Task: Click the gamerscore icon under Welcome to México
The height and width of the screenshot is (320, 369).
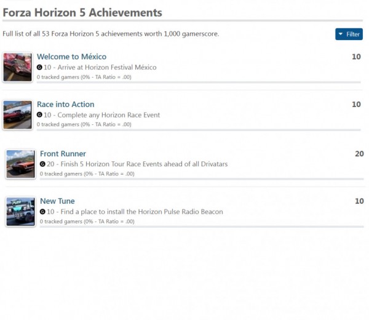Action: point(40,67)
